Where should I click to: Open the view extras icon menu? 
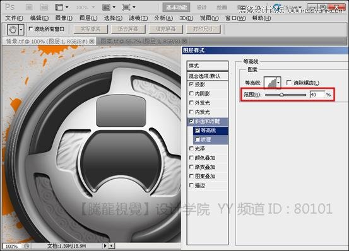click(62, 8)
